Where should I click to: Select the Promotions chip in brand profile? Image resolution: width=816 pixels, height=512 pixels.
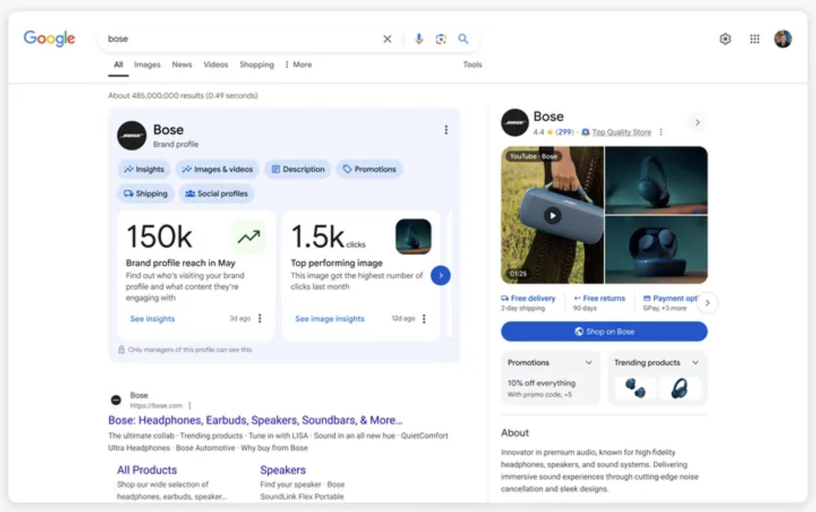coord(369,169)
